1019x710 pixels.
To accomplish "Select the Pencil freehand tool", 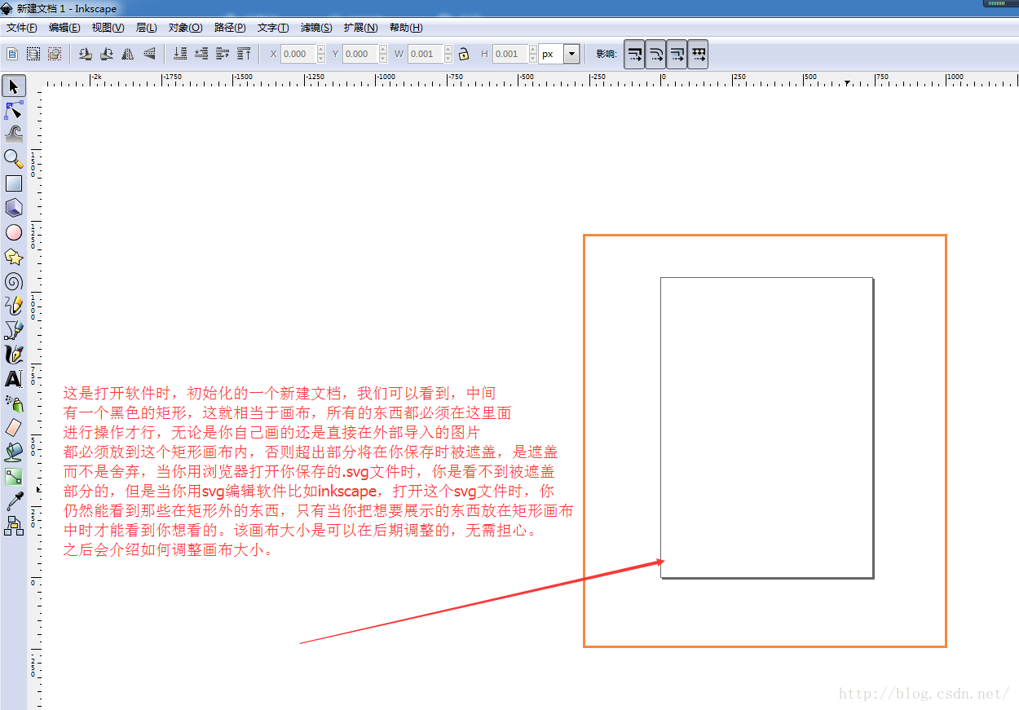I will click(14, 306).
